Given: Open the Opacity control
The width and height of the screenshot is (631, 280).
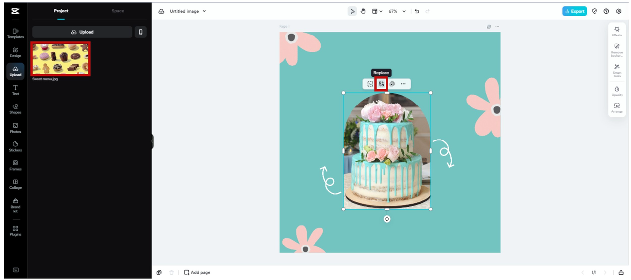Looking at the screenshot, I should 617,91.
